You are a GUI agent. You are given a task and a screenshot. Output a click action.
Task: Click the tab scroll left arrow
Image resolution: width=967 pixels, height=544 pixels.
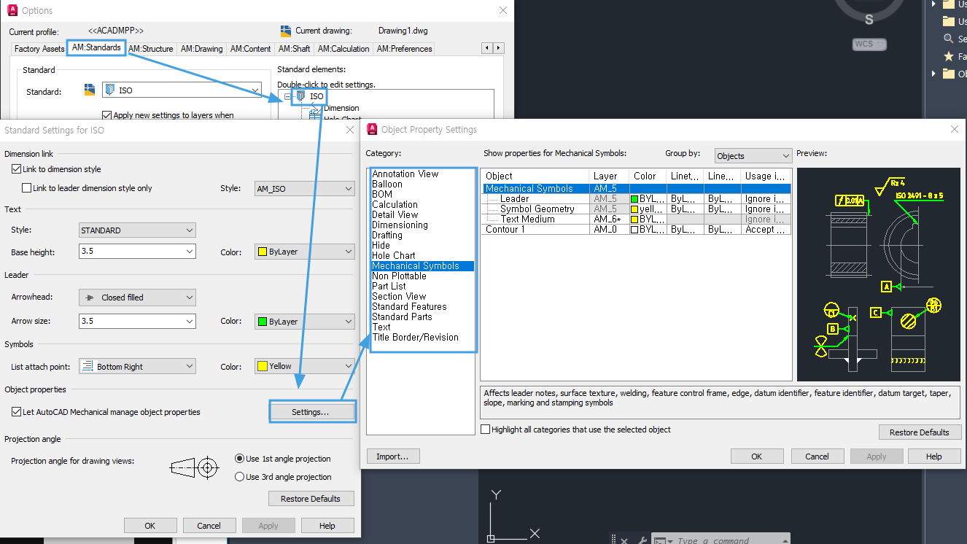pyautogui.click(x=487, y=48)
